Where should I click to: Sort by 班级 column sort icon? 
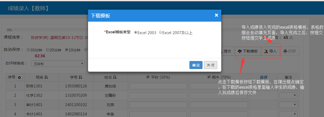point(46,77)
